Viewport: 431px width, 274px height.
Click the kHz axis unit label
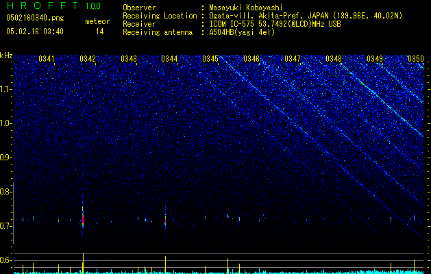[x=6, y=55]
